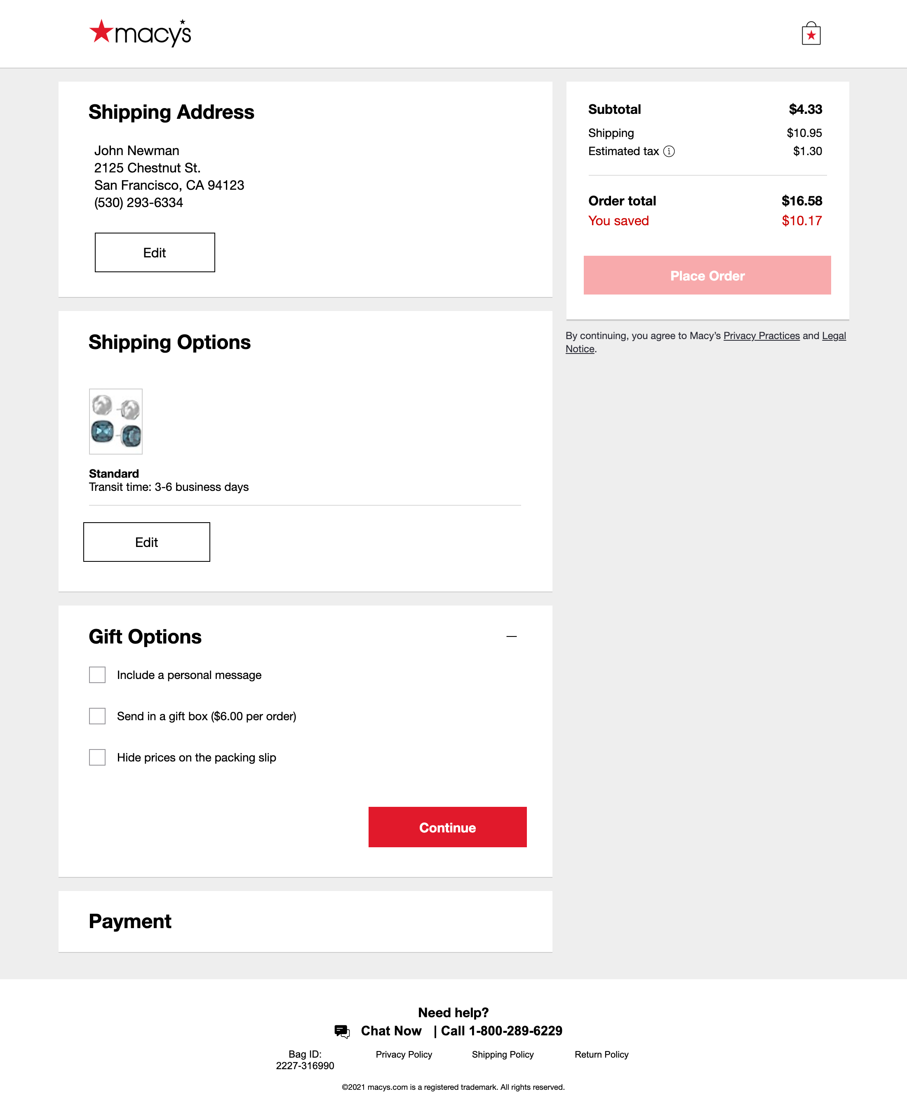Click Edit under Shipping Address

(155, 252)
